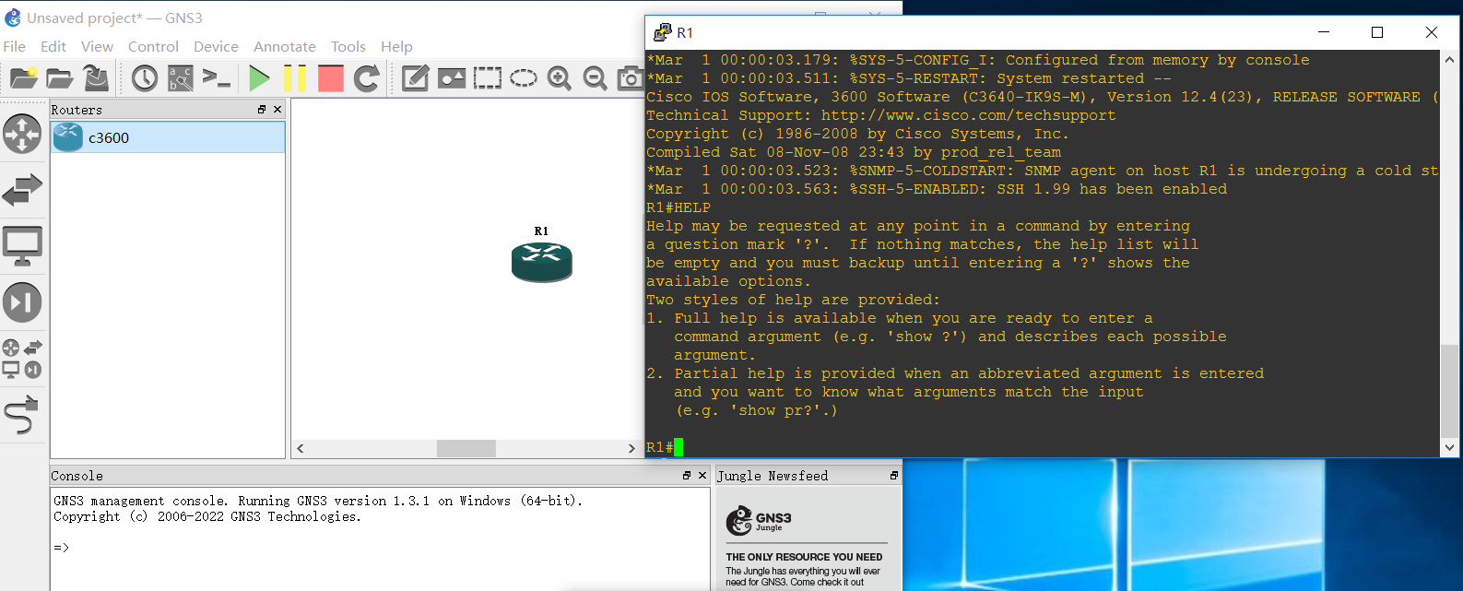
Task: Select the Add a note tool
Action: point(415,78)
